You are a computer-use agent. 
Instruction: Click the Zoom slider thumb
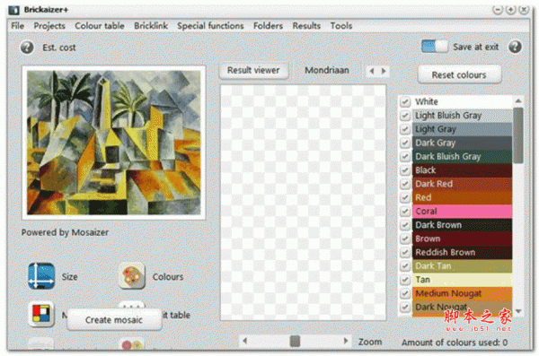click(x=295, y=341)
